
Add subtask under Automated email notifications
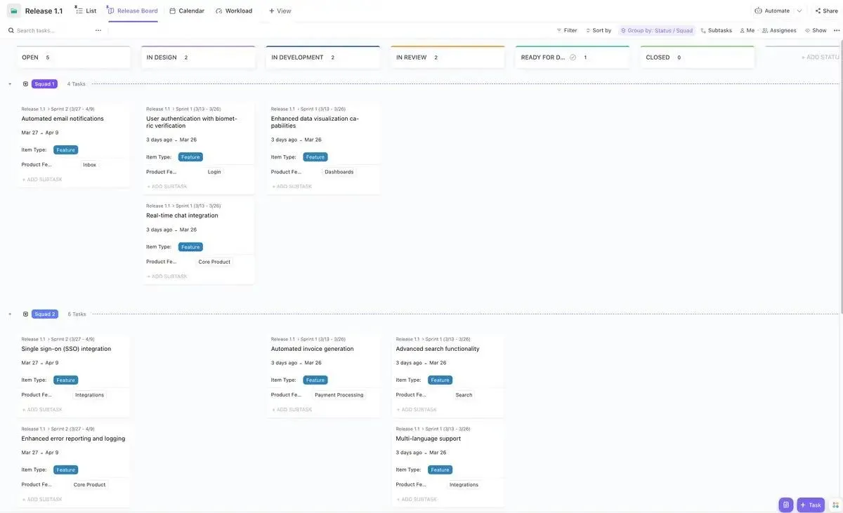point(42,180)
